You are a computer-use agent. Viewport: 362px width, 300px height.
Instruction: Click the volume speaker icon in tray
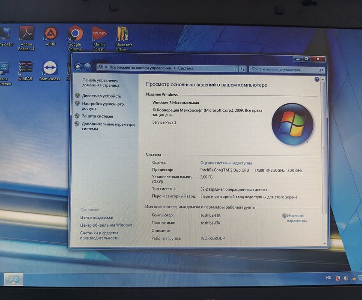tap(346, 278)
